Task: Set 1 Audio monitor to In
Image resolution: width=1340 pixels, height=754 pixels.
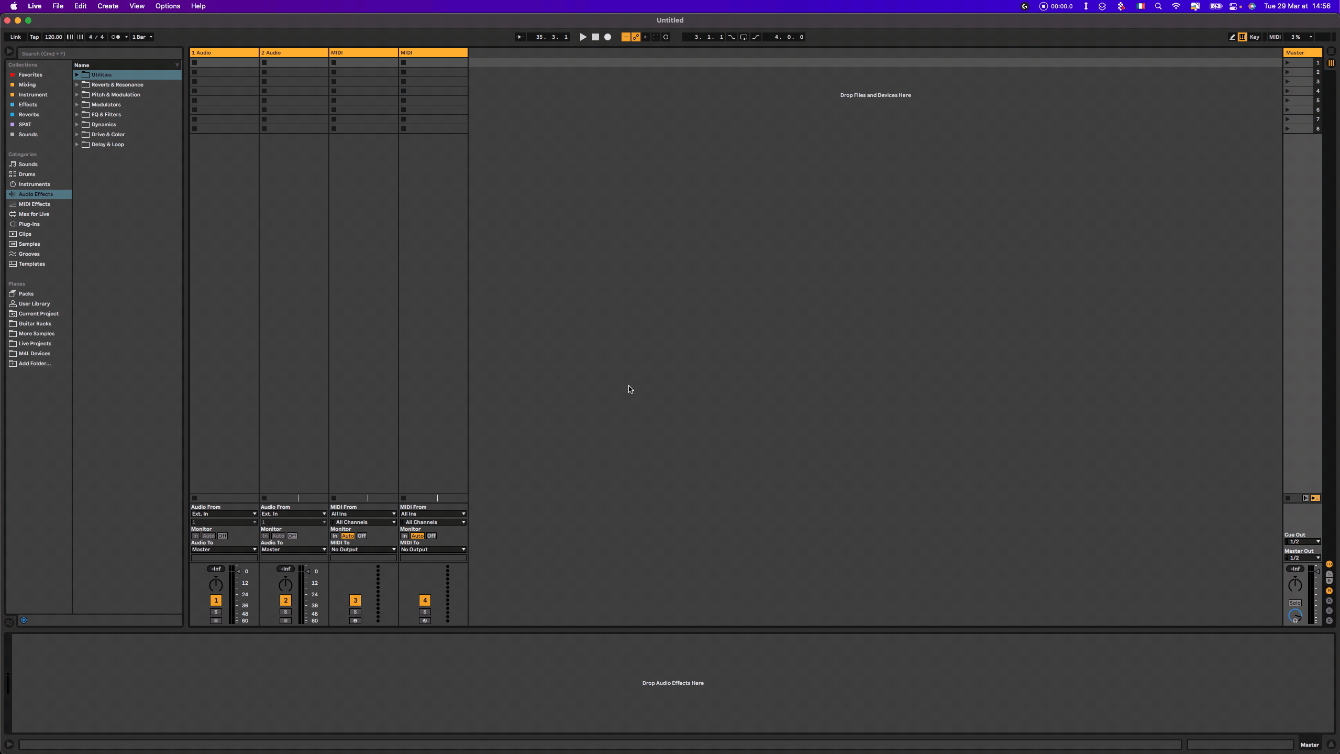Action: (x=195, y=536)
